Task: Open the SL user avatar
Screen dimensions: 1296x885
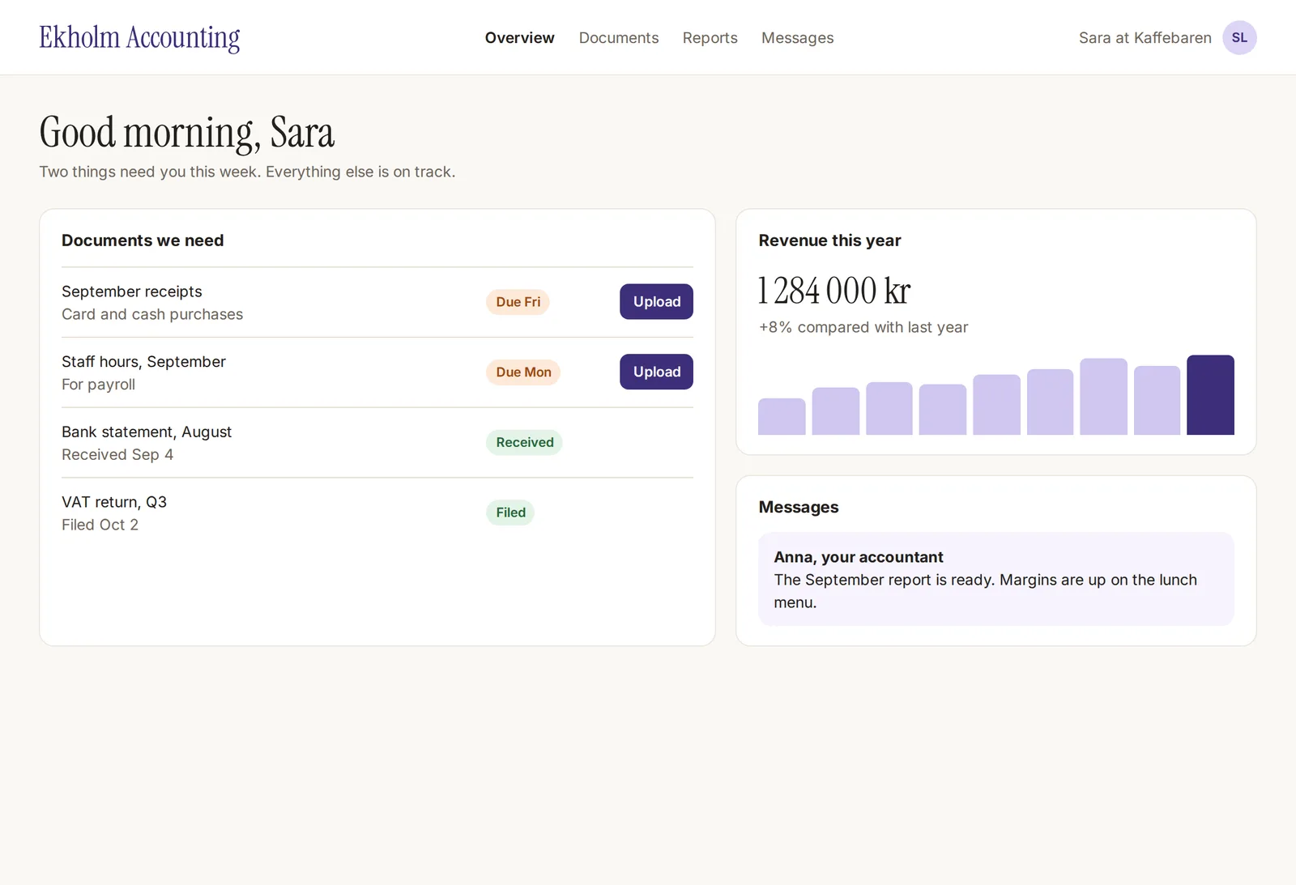Action: pyautogui.click(x=1239, y=38)
